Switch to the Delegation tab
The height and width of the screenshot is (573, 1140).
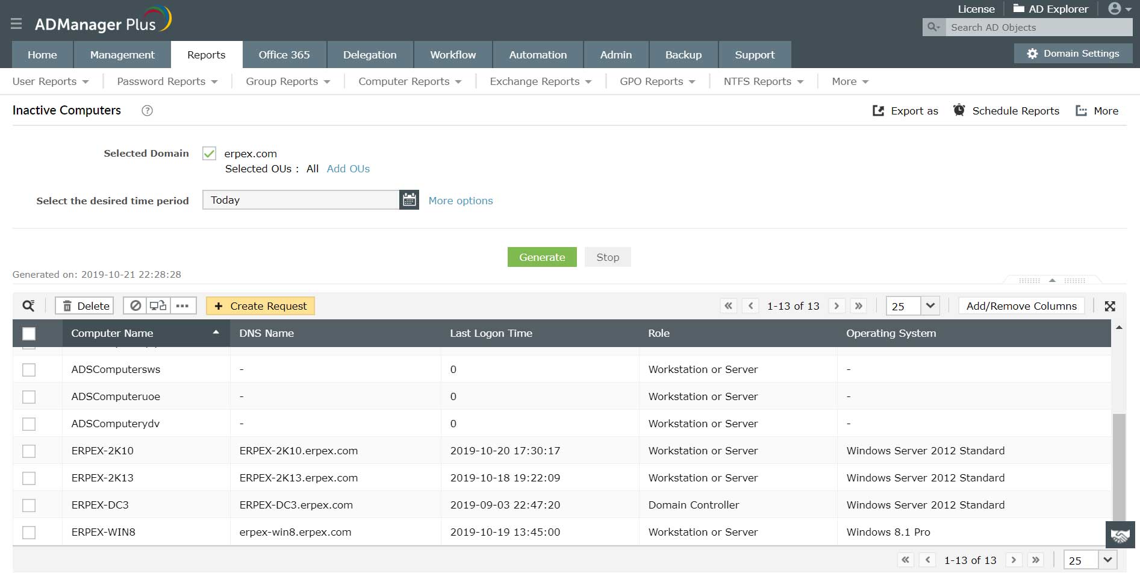370,55
